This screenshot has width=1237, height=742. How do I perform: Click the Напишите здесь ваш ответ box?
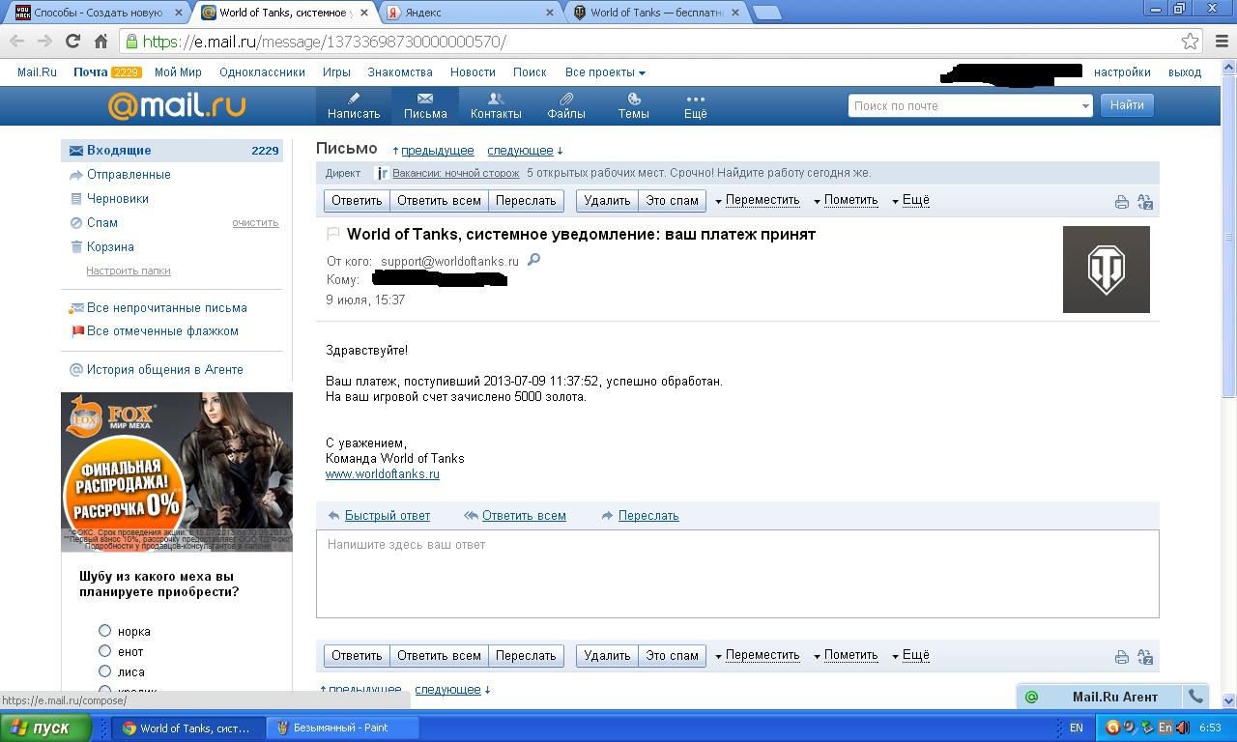tap(737, 574)
